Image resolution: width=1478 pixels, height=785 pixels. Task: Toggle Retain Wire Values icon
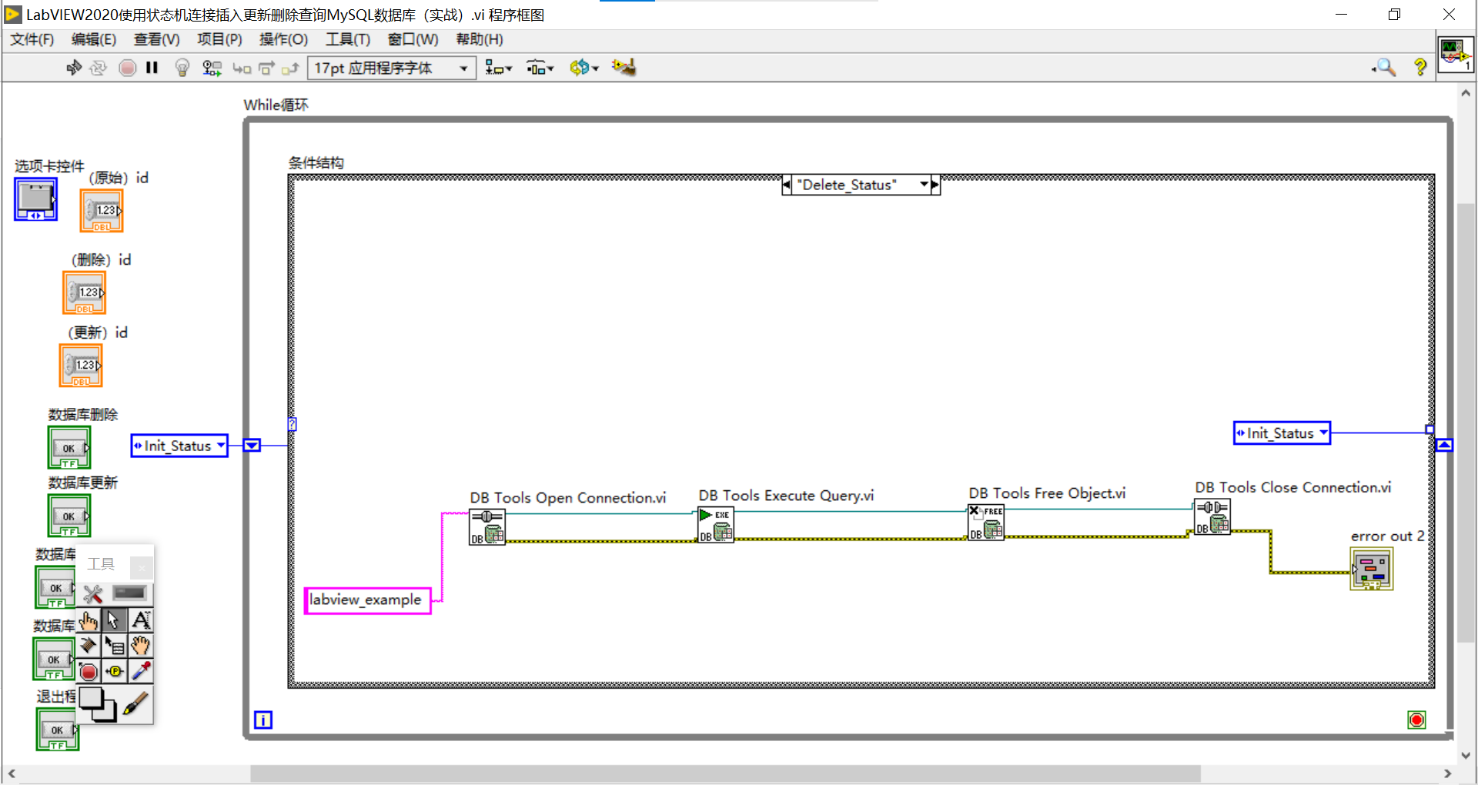[212, 68]
